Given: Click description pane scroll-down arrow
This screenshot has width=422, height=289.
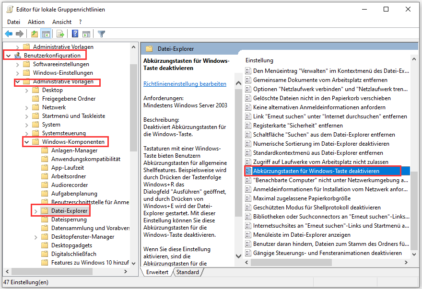Looking at the screenshot, I should coord(238,256).
